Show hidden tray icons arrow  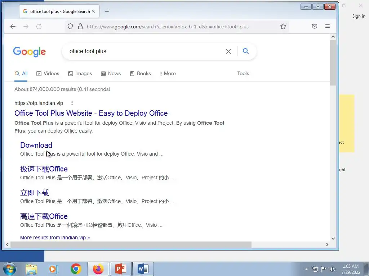306,269
